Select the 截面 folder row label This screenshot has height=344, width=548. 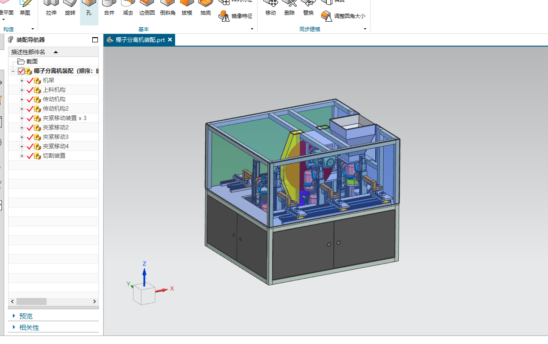point(32,62)
